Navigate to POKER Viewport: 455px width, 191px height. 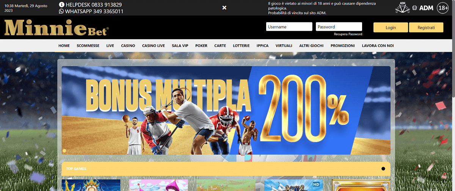pos(201,45)
